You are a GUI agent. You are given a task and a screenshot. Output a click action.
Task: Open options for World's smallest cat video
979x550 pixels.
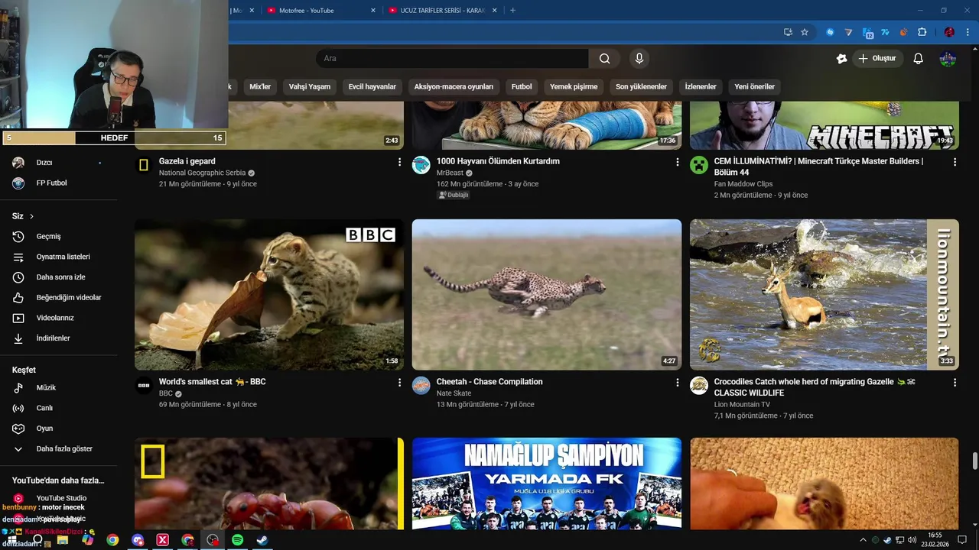[399, 382]
